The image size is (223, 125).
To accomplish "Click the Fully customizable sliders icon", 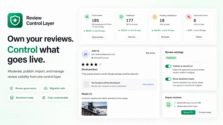I will 44,98.
